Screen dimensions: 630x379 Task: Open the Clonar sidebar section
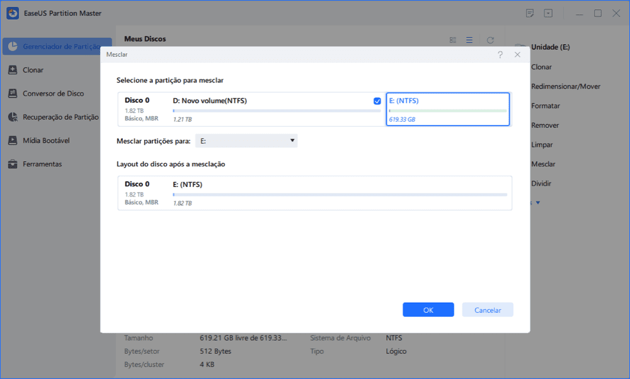[33, 70]
